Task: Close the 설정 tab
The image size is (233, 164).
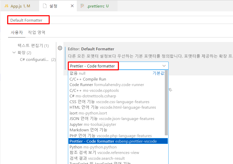Action: point(72,6)
